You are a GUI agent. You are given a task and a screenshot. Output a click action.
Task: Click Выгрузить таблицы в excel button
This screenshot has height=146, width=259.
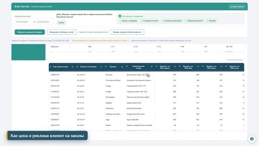62,32
